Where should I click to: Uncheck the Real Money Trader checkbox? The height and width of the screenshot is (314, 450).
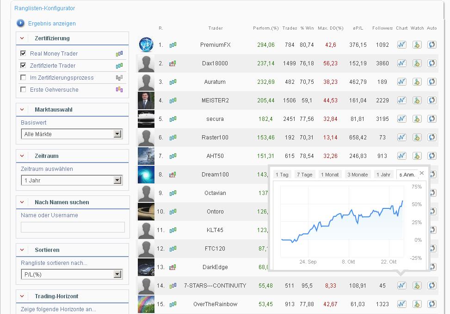point(23,54)
